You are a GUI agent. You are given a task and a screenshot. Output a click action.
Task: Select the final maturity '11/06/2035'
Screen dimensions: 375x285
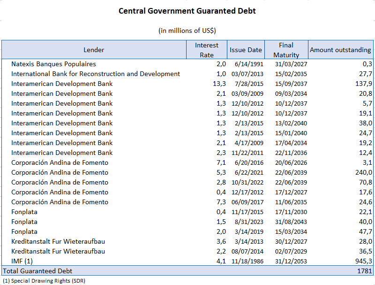[x=291, y=202]
